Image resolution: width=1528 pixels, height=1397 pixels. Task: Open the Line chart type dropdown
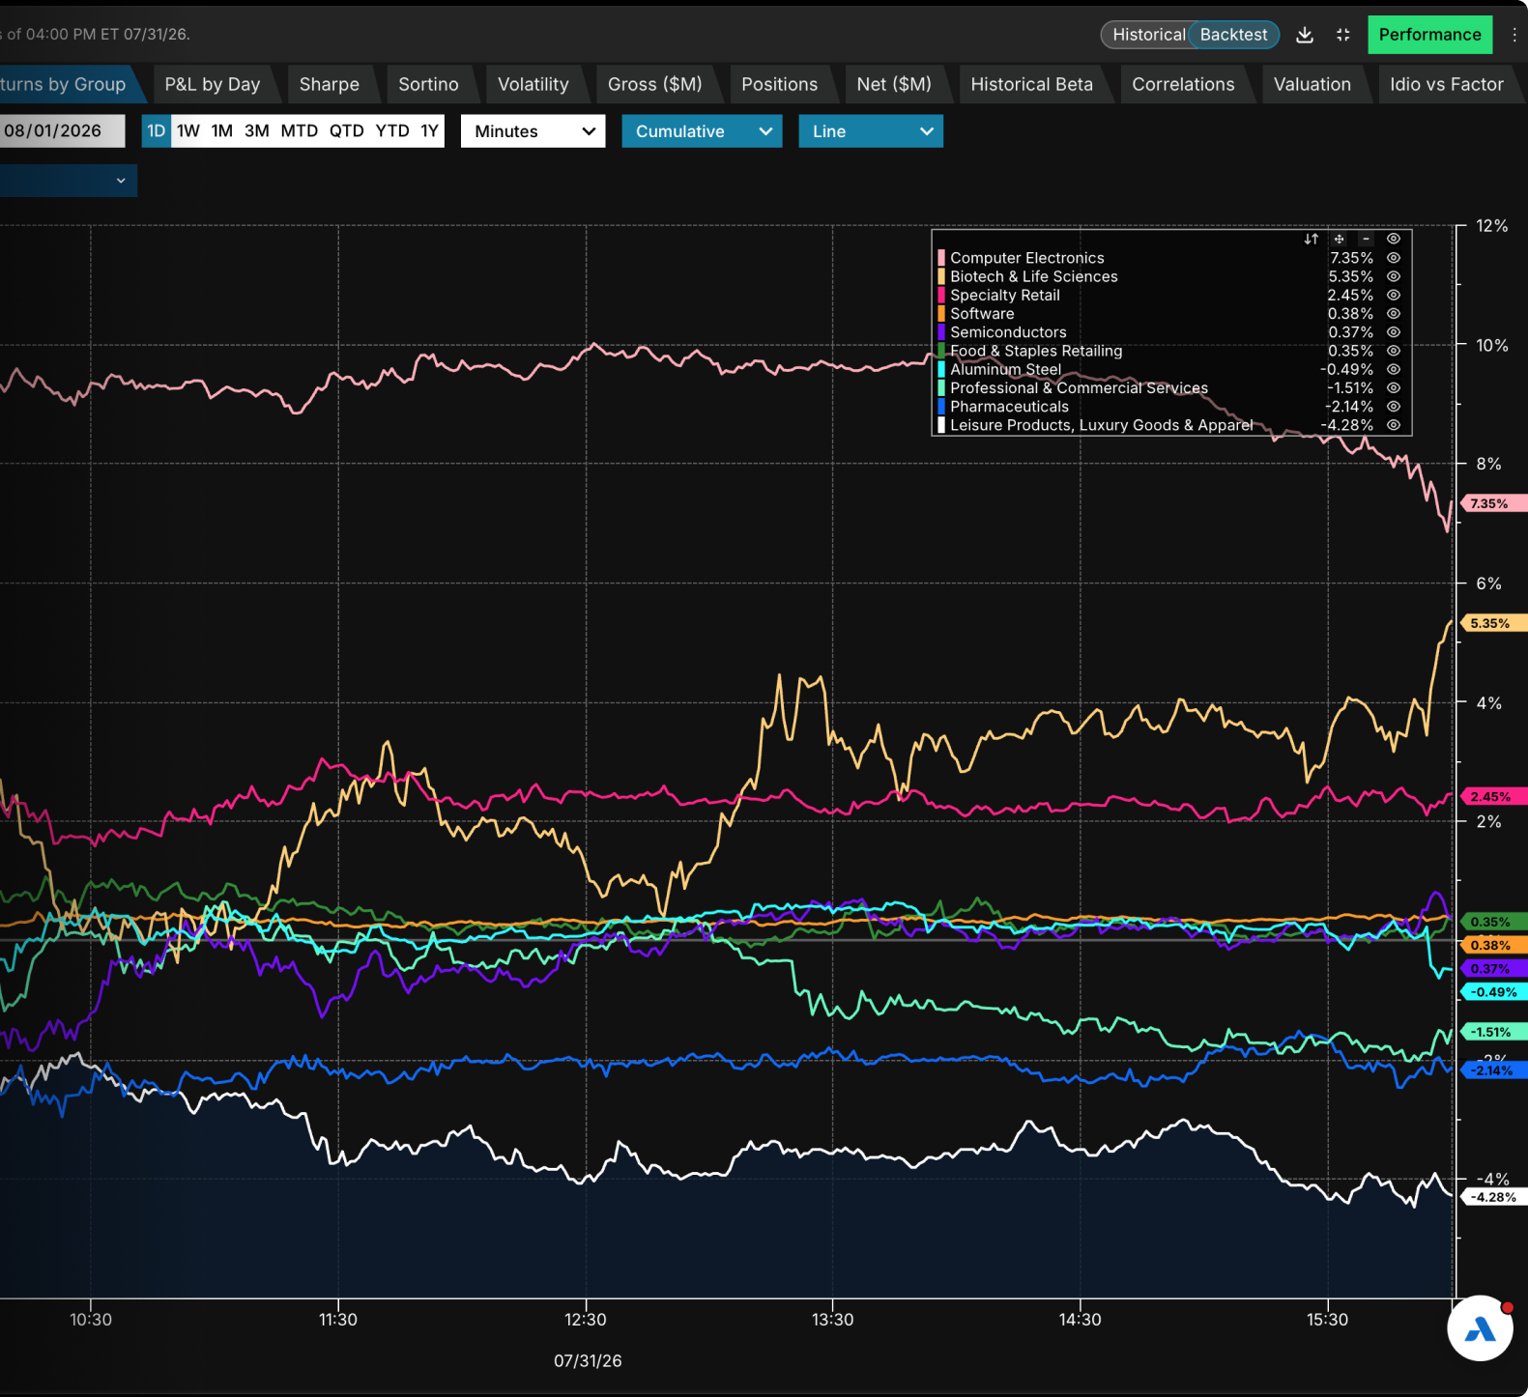tap(871, 131)
